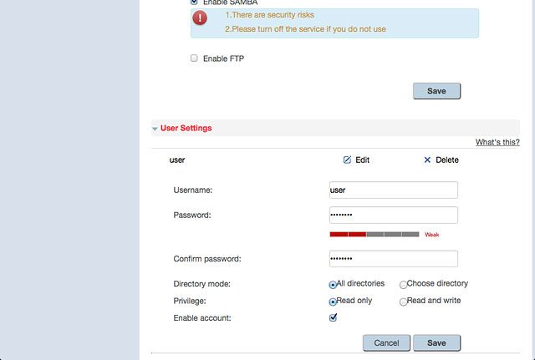The image size is (535, 360).
Task: Click the Edit pencil icon
Action: [347, 160]
